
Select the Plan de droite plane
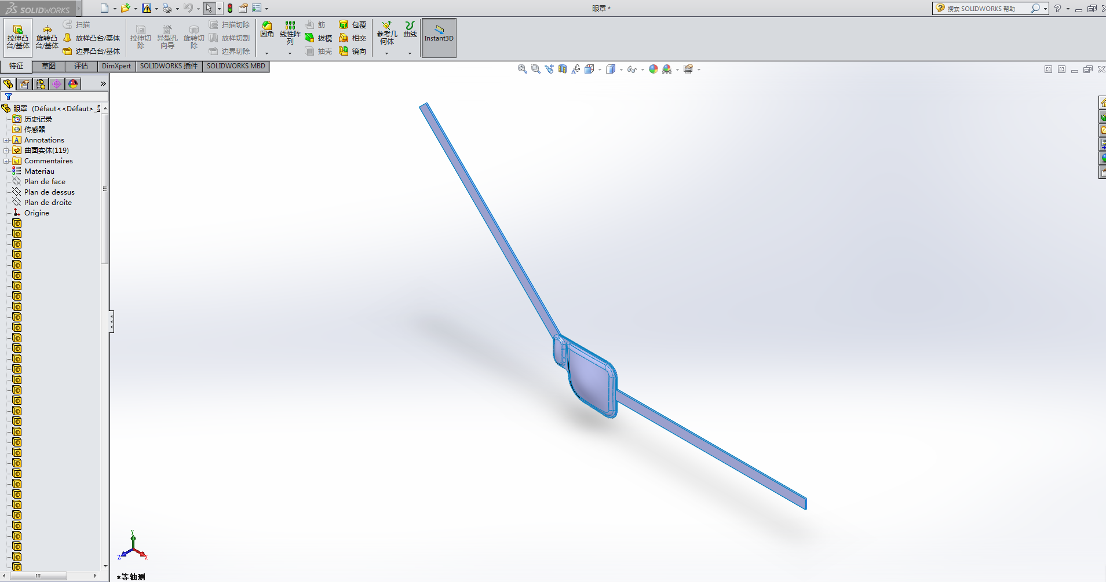[48, 202]
